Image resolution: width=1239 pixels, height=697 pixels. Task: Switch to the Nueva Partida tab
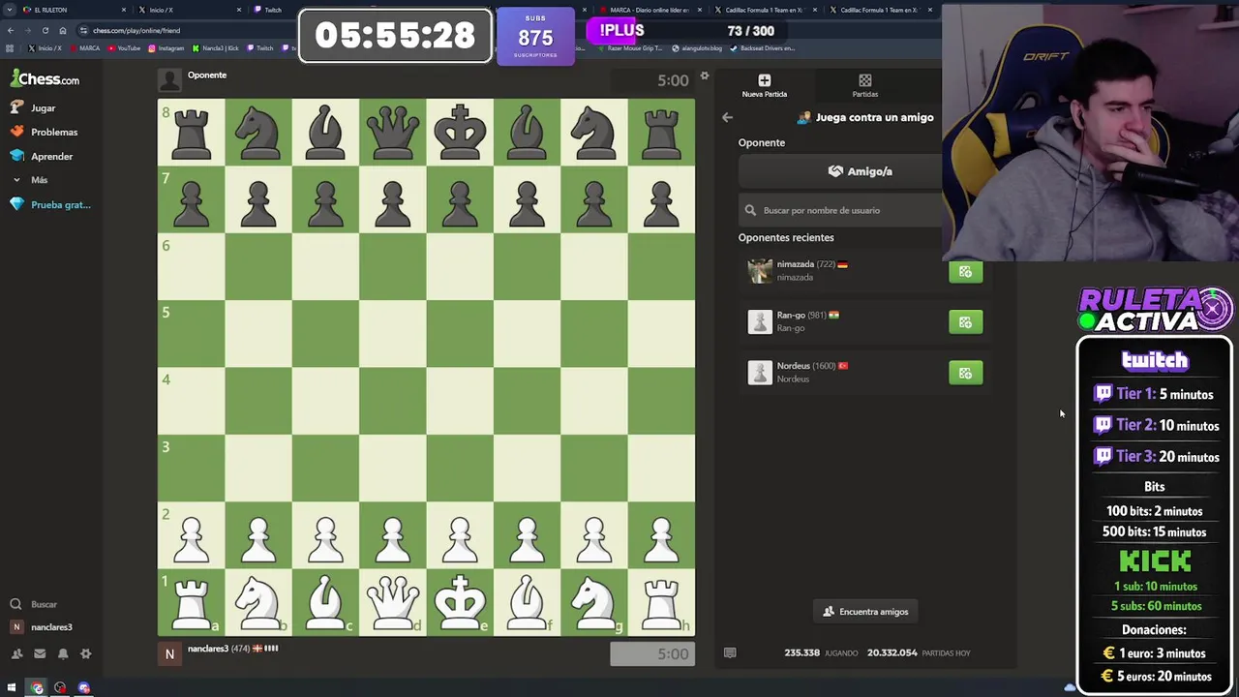point(765,85)
